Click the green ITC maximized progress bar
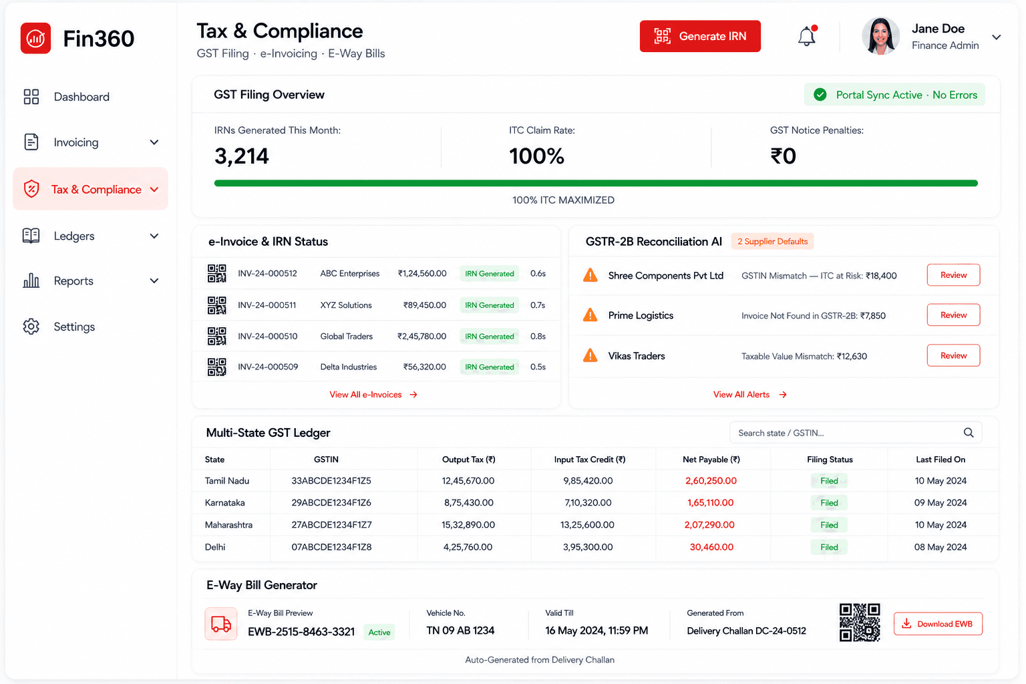The width and height of the screenshot is (1026, 684). tap(596, 183)
